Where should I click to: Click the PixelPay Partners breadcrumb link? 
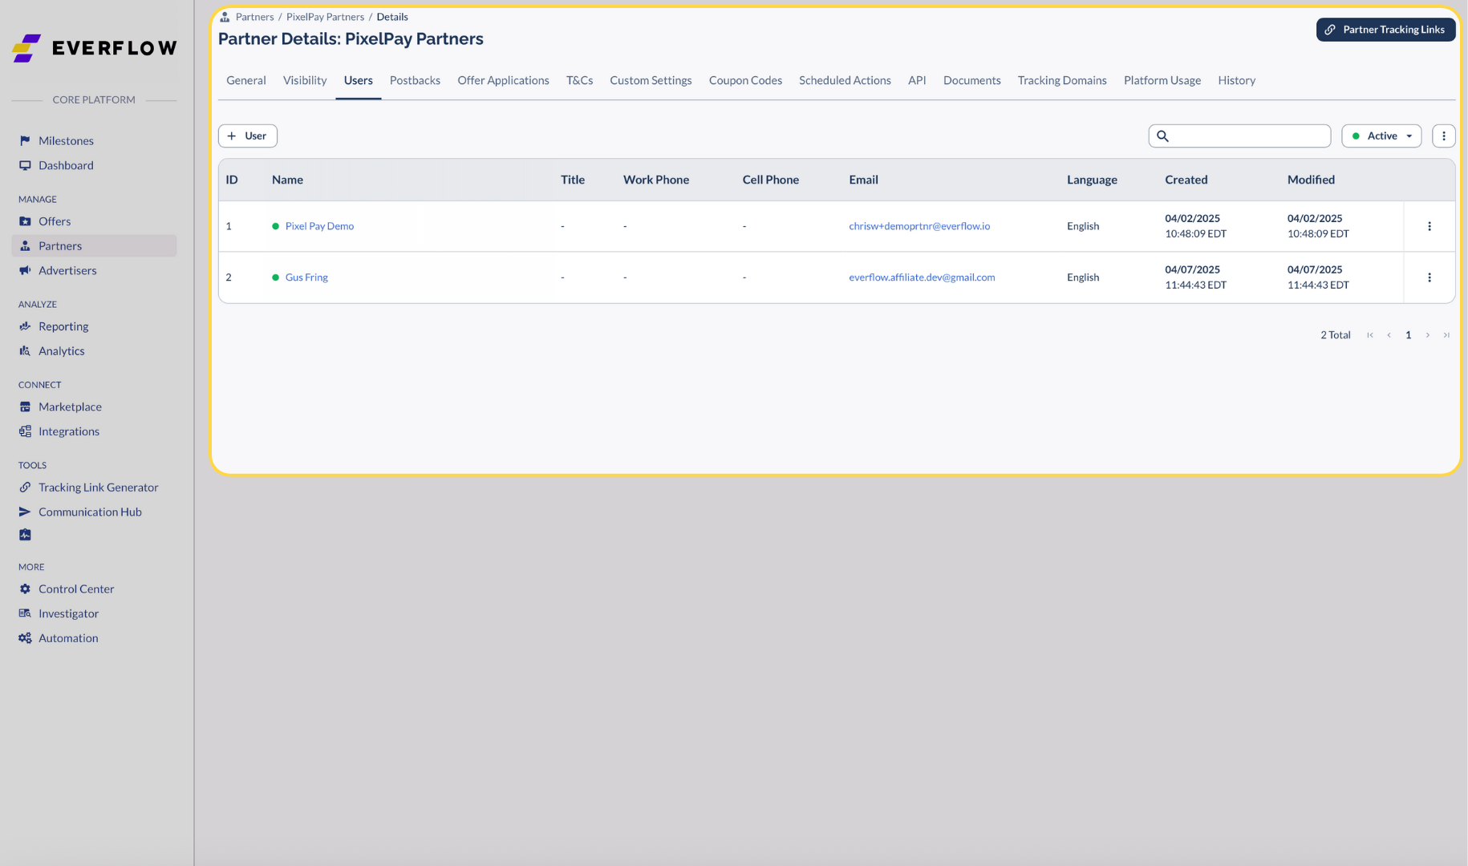pos(325,17)
